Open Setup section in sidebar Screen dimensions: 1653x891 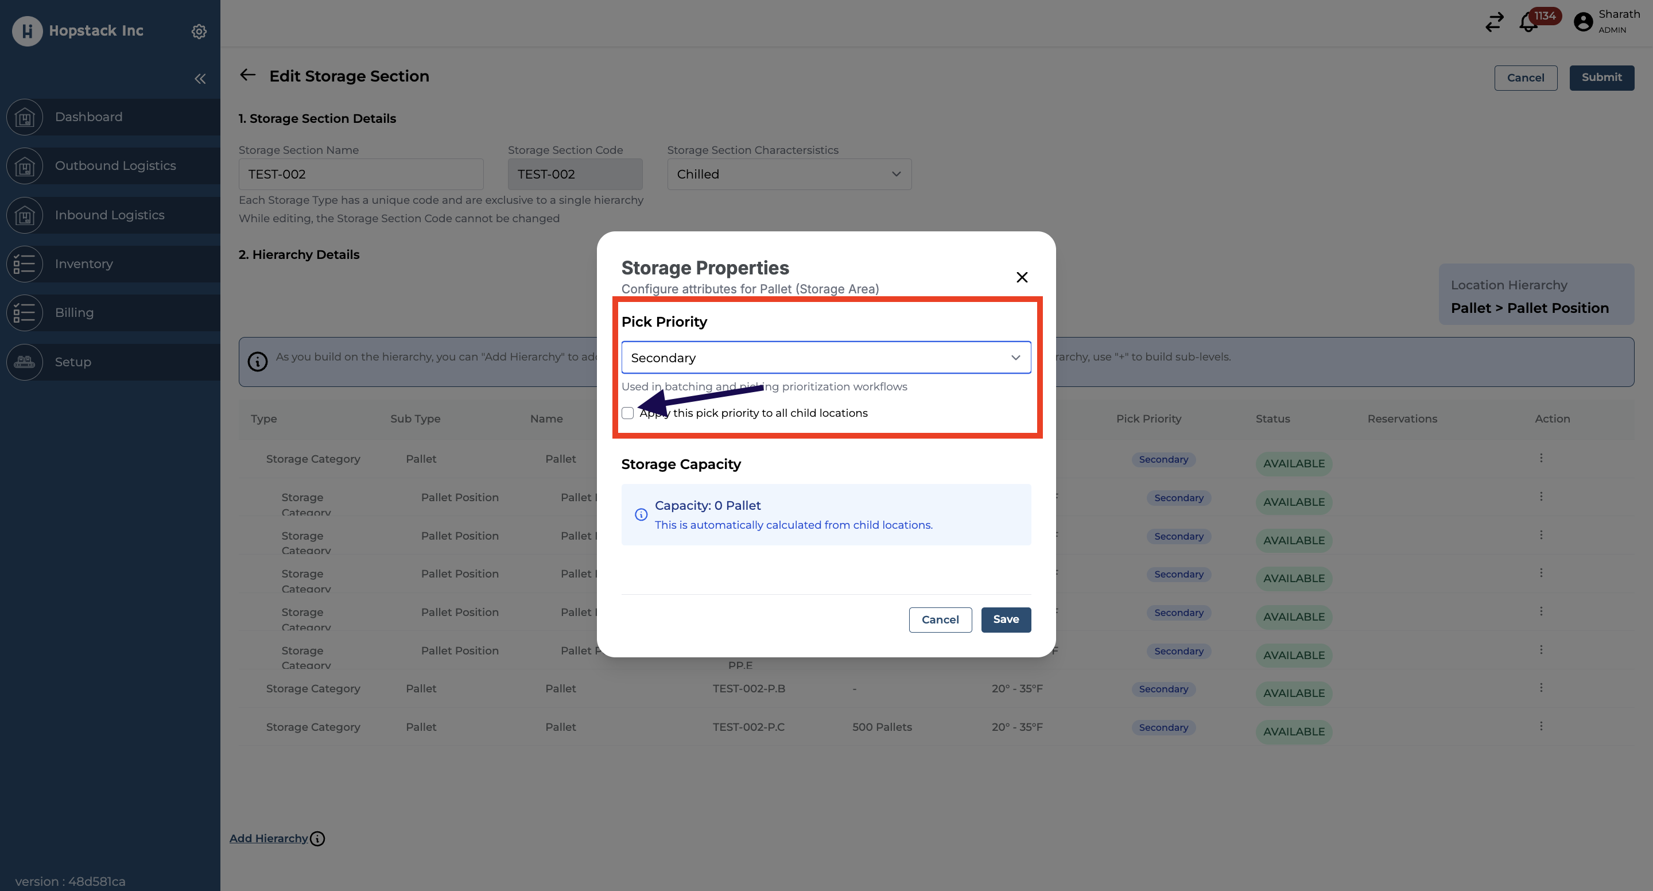pos(72,362)
